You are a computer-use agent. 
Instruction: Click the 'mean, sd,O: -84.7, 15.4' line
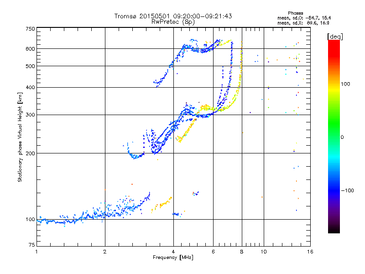click(x=304, y=18)
